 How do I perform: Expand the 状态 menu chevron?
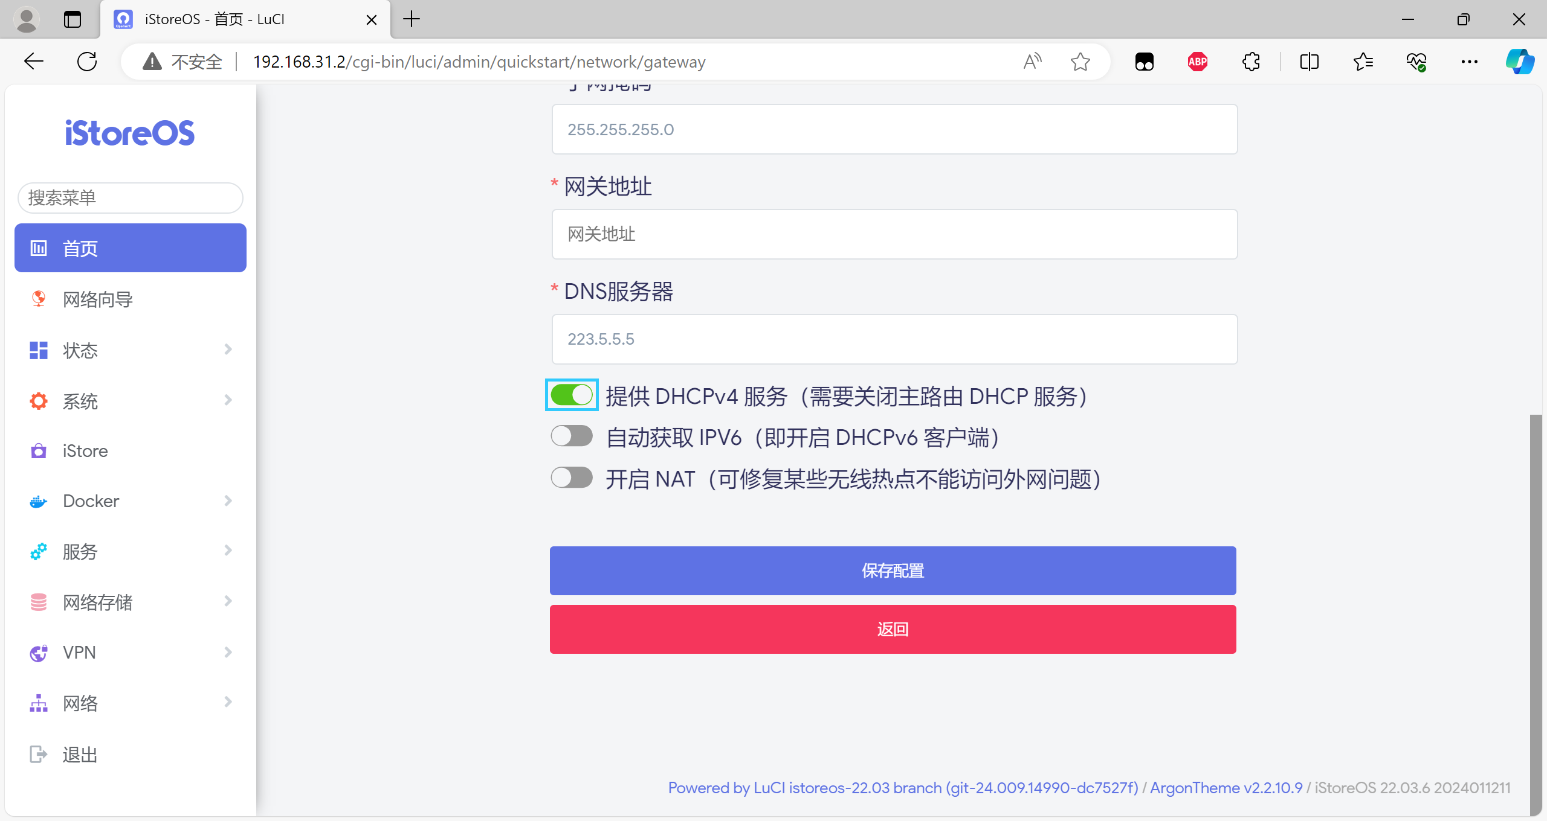point(228,350)
